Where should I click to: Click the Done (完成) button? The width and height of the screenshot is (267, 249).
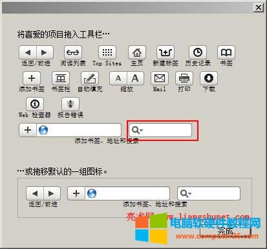point(225,232)
